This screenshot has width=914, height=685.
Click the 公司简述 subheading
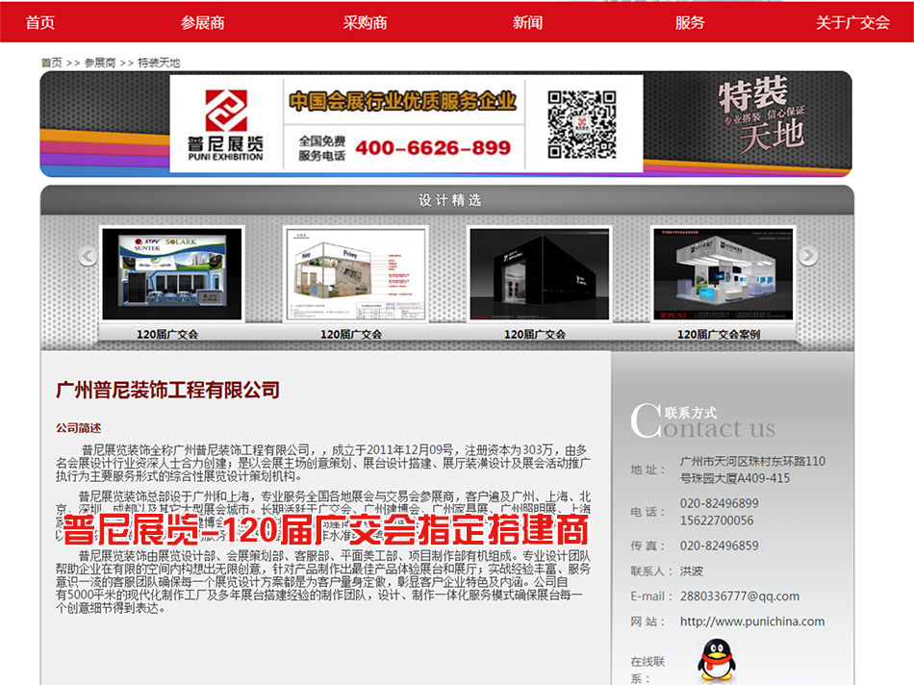click(x=78, y=428)
